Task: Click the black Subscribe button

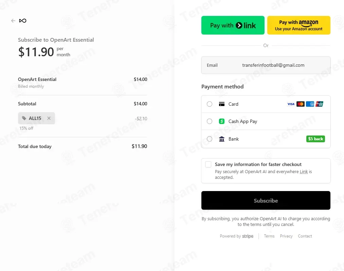Action: [x=266, y=201]
